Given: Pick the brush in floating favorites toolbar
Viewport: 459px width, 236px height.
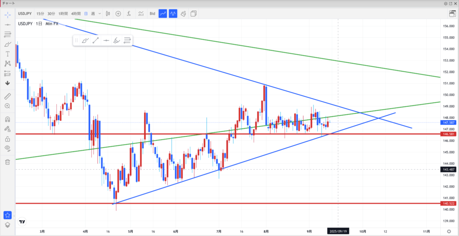Looking at the screenshot, I should pos(85,41).
